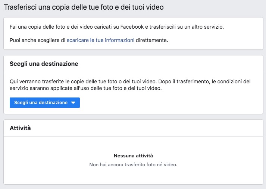Click 'Non hai ancora trasferito foto né video' text

pos(133,164)
